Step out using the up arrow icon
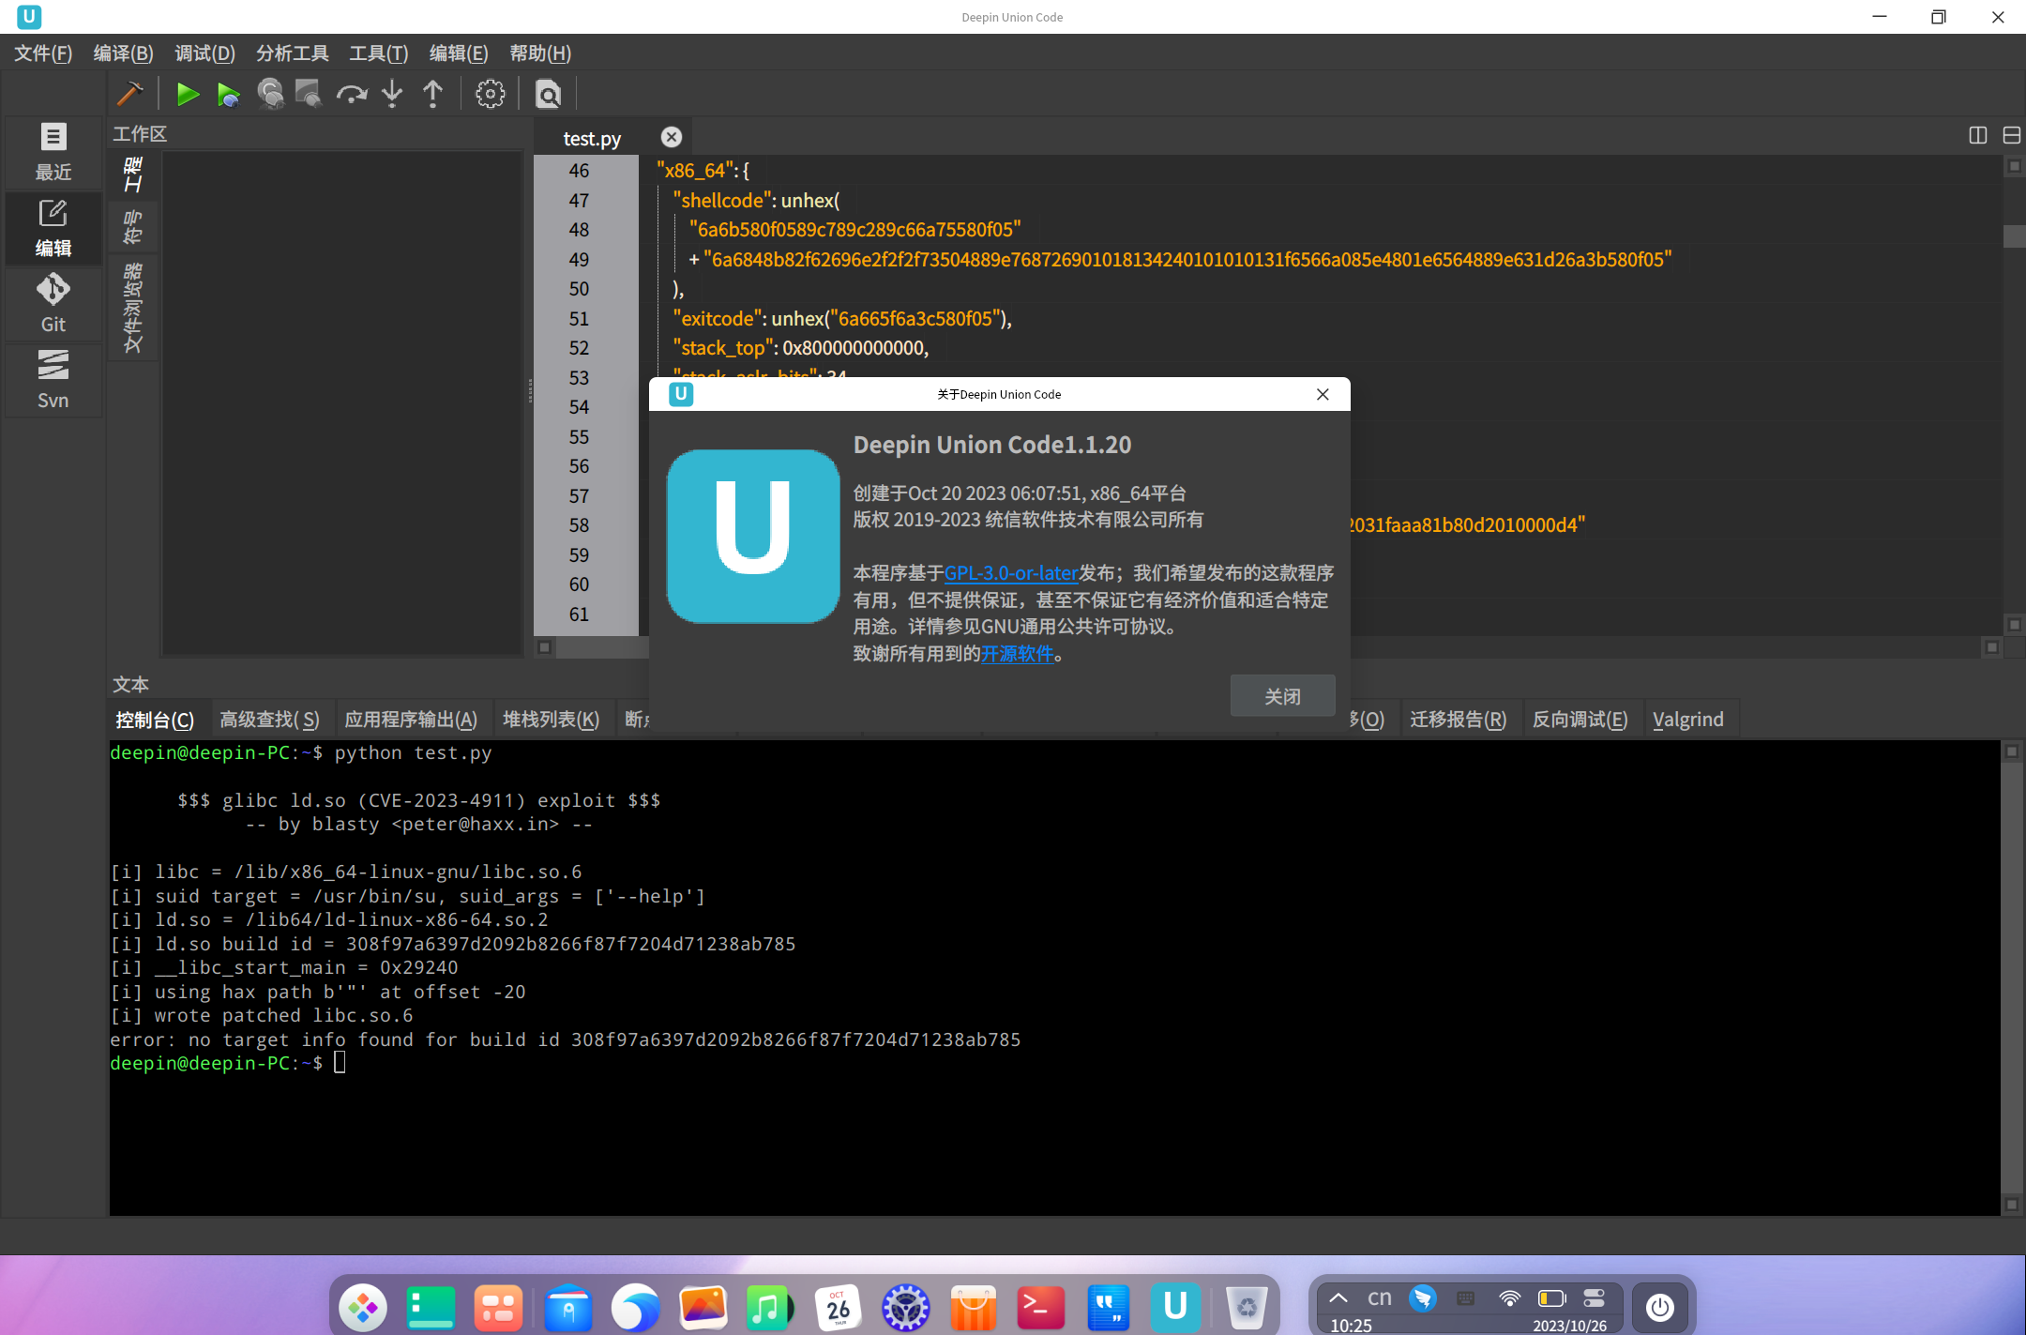2026x1335 pixels. pos(432,94)
